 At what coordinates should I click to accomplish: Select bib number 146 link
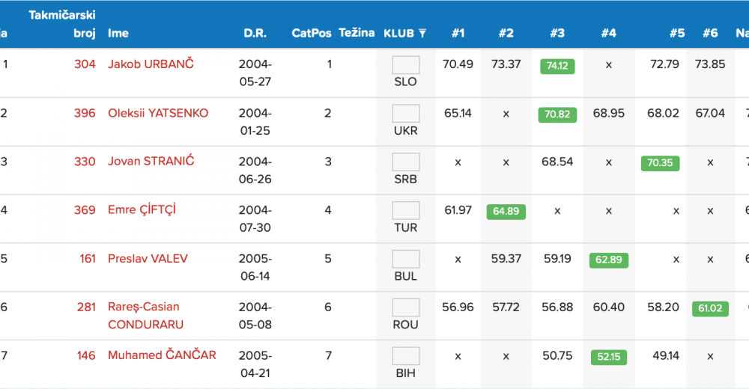click(86, 355)
